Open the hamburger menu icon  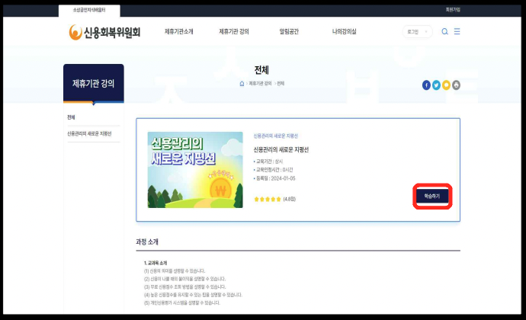[457, 32]
